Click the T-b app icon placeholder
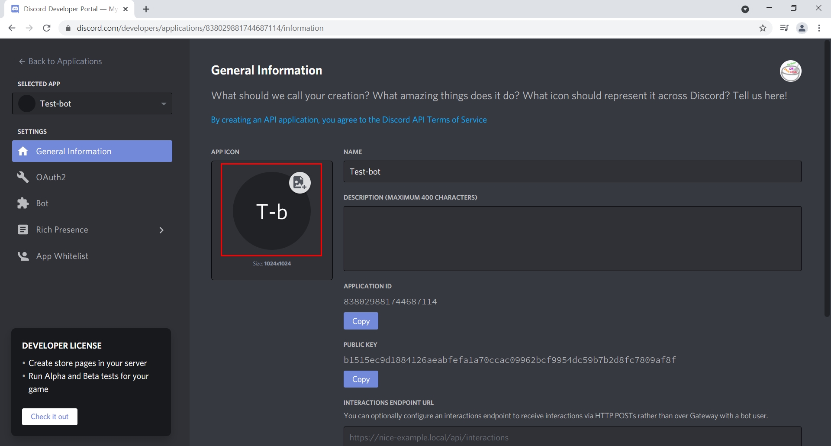The height and width of the screenshot is (446, 831). [271, 210]
